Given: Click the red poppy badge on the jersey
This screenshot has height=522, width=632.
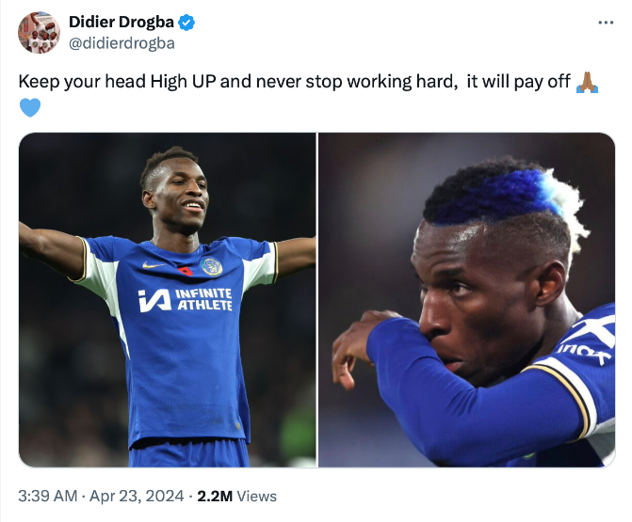Looking at the screenshot, I should tap(185, 271).
